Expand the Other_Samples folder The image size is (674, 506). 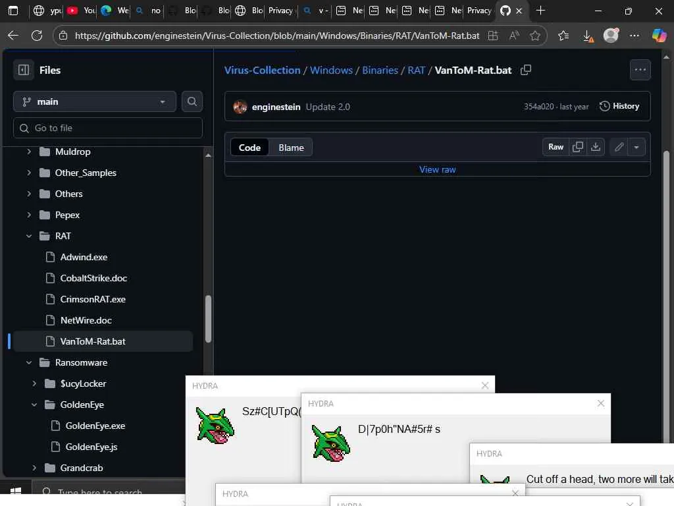point(29,173)
